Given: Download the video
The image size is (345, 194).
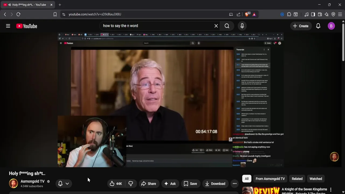Looking at the screenshot, I should [215, 184].
